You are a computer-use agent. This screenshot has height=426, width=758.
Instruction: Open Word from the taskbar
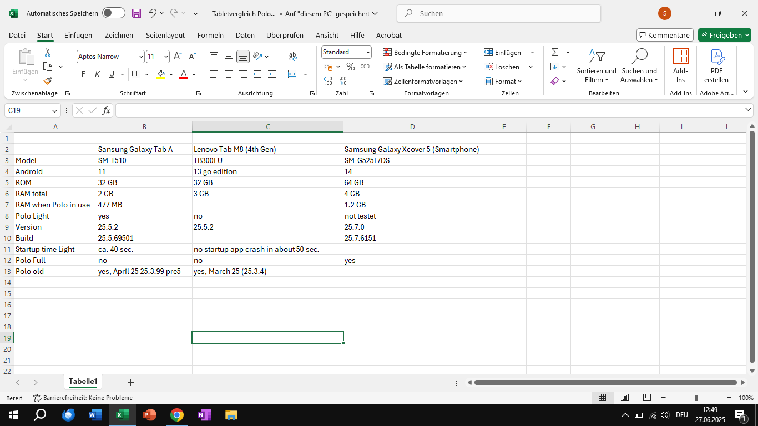pyautogui.click(x=95, y=415)
